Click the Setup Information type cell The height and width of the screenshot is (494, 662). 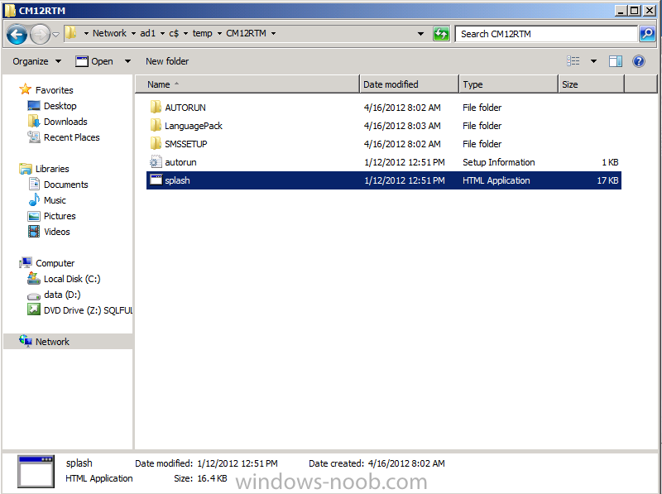499,162
